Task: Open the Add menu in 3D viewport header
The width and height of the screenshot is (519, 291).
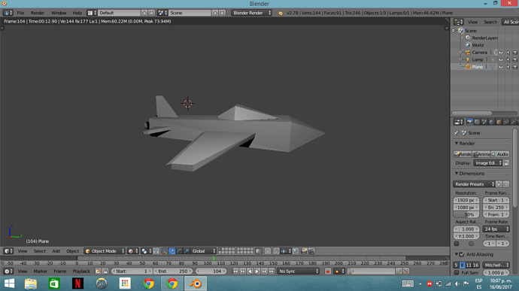Action: point(56,251)
